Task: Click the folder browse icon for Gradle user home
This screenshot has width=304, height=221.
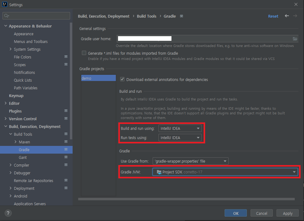Action: pos(295,39)
